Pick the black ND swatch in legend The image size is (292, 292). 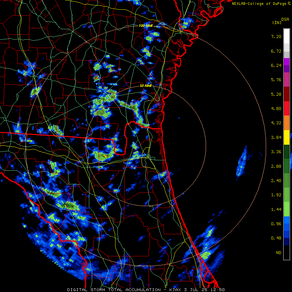click(286, 252)
